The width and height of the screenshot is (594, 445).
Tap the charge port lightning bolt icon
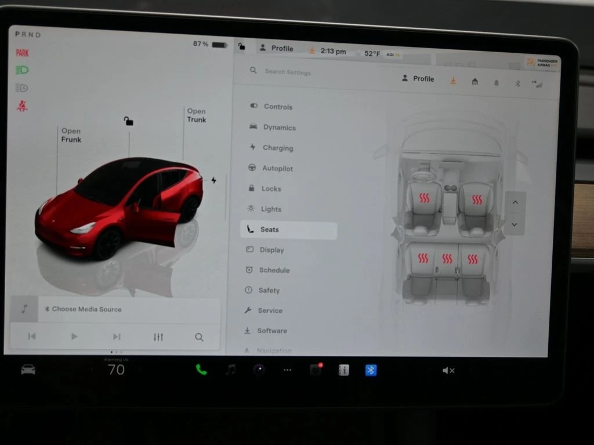click(x=214, y=181)
